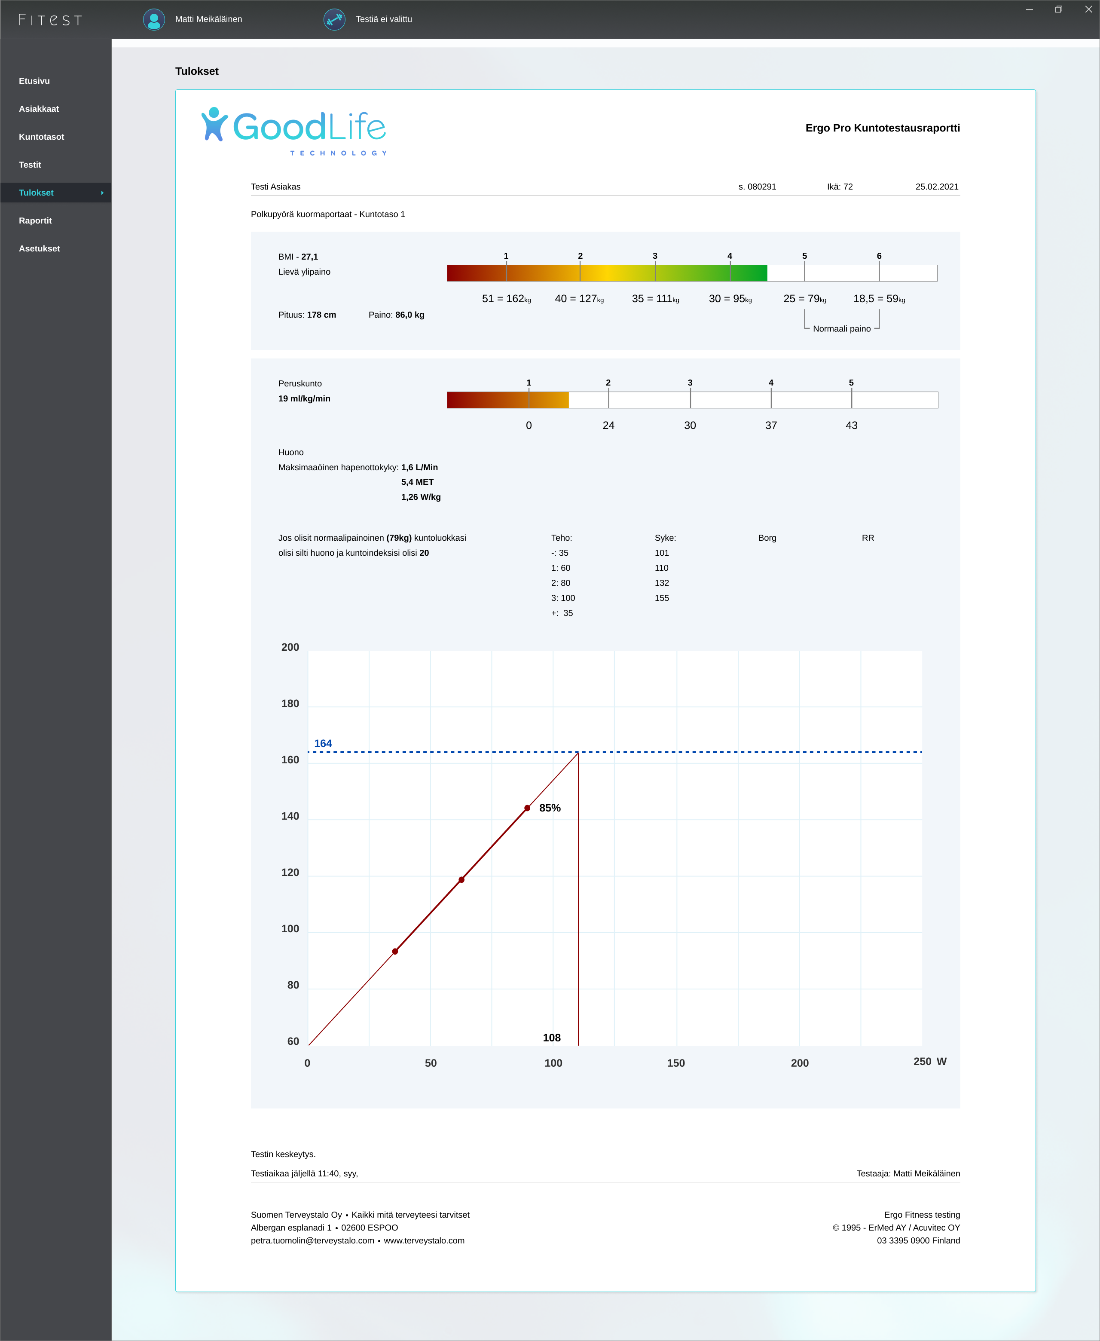Click the 'Tulokset' page heading
The image size is (1100, 1341).
(196, 71)
